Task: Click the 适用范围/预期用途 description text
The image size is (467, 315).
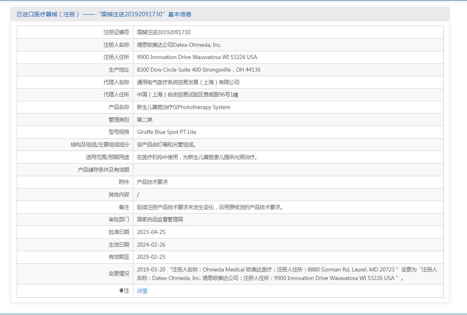Action: [x=197, y=157]
